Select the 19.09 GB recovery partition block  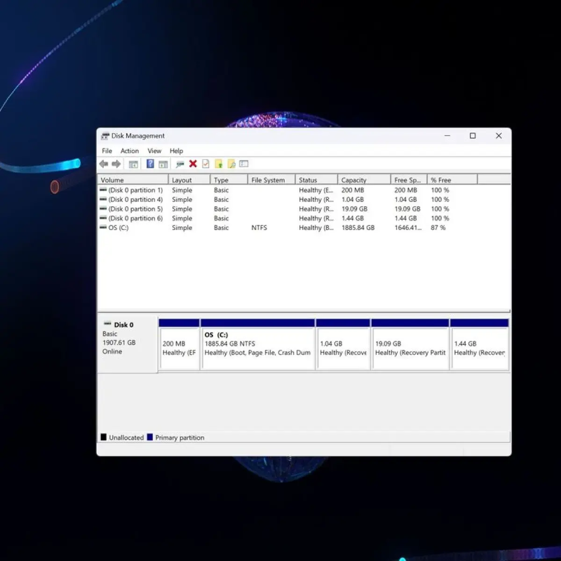point(410,345)
